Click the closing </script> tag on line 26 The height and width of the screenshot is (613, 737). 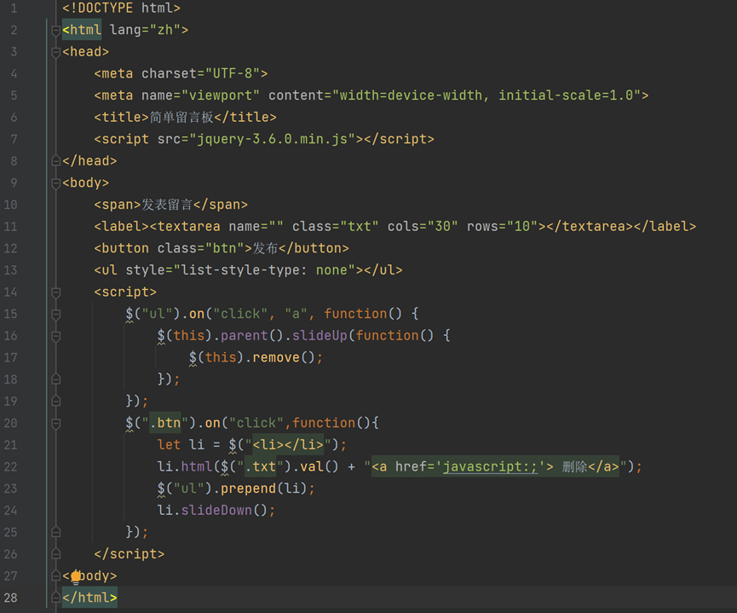pyautogui.click(x=130, y=553)
